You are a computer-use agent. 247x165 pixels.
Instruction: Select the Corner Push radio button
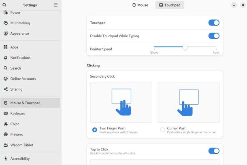[162, 130]
